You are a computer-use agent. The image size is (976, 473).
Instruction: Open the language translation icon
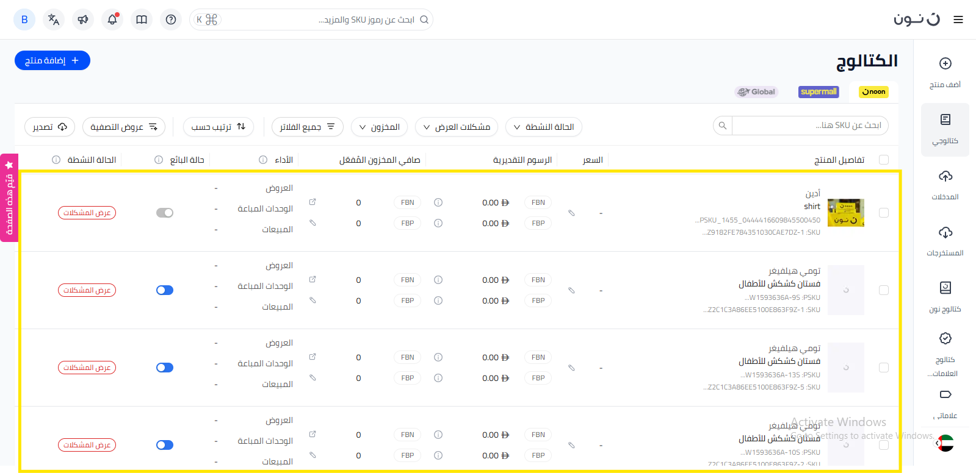[54, 20]
